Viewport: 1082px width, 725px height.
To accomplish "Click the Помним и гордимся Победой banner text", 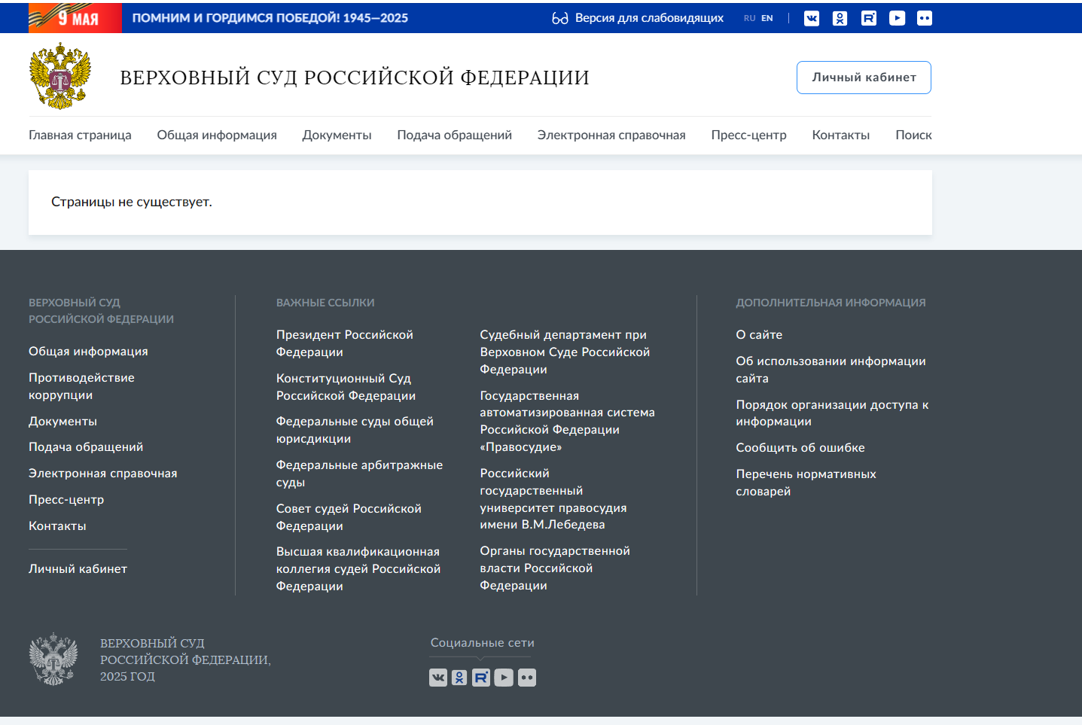I will [270, 18].
